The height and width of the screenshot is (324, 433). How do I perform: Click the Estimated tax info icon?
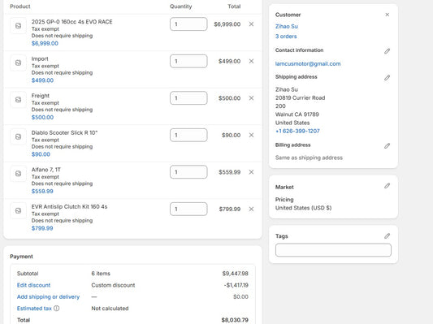pos(56,309)
